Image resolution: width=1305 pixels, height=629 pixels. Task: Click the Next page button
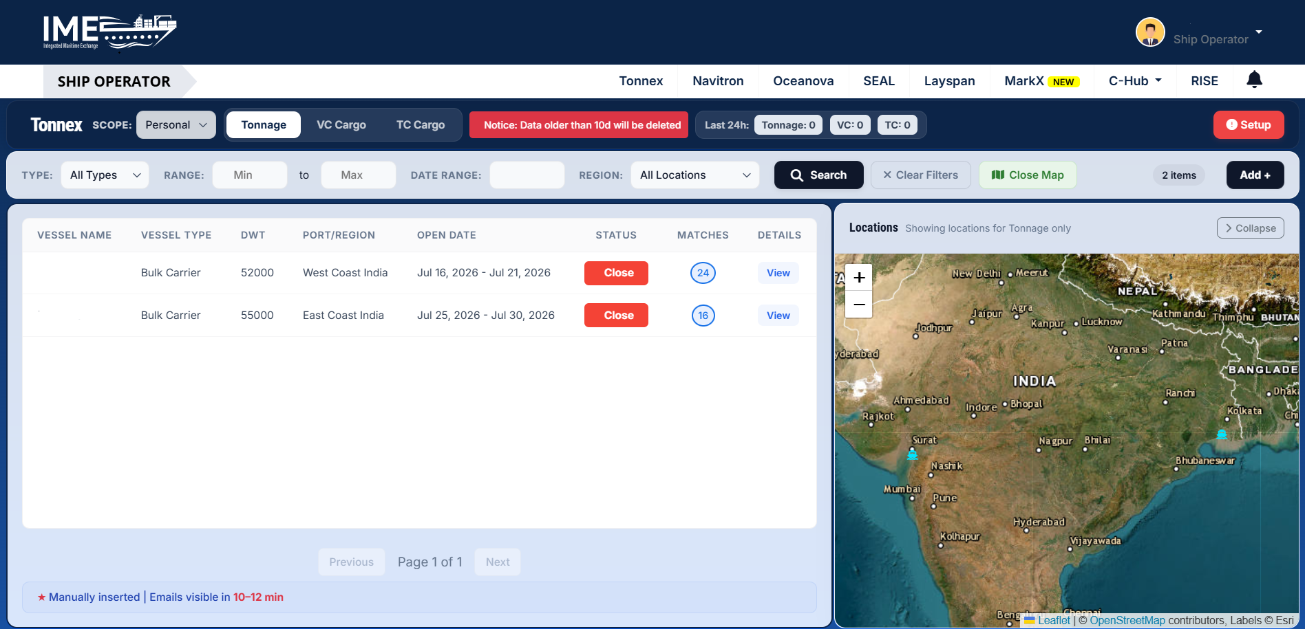pyautogui.click(x=498, y=562)
